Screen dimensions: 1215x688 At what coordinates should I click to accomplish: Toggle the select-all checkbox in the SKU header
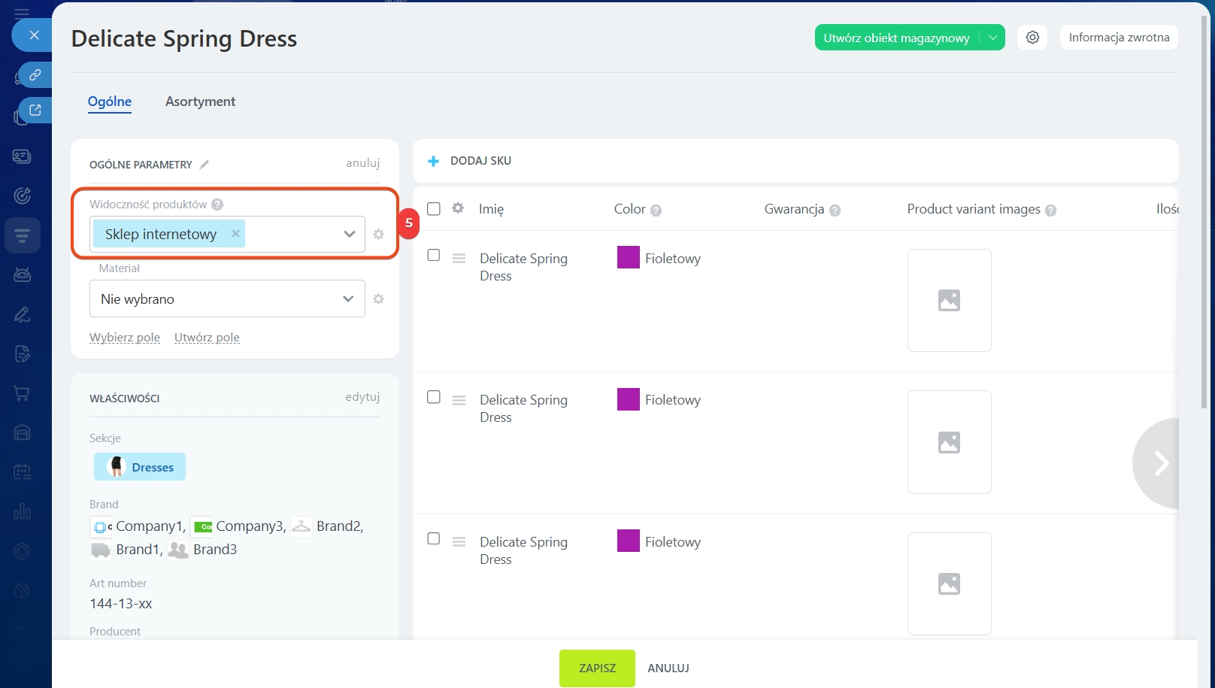[x=434, y=209]
